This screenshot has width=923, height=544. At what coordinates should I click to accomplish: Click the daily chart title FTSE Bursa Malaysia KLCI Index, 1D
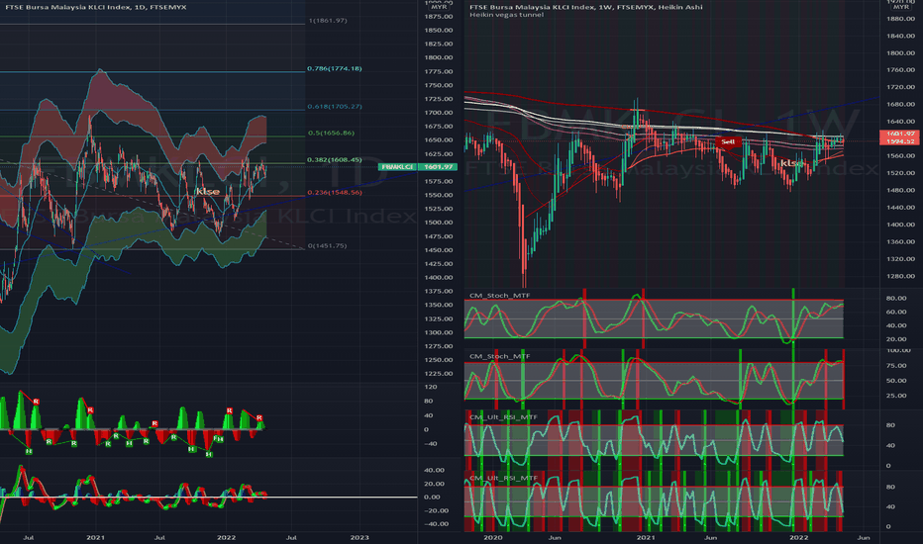pos(96,7)
